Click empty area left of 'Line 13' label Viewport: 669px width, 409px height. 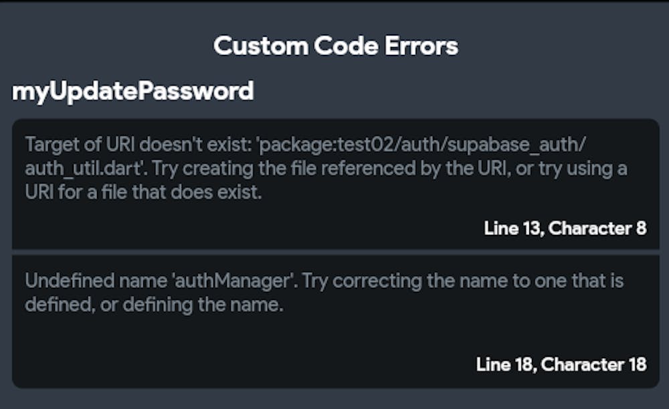click(x=248, y=228)
